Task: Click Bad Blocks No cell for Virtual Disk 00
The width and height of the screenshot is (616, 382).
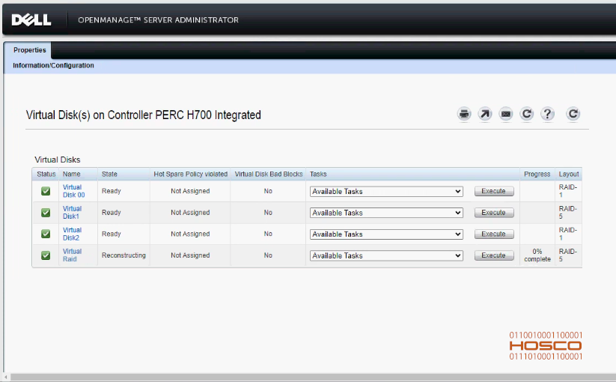Action: click(x=268, y=191)
